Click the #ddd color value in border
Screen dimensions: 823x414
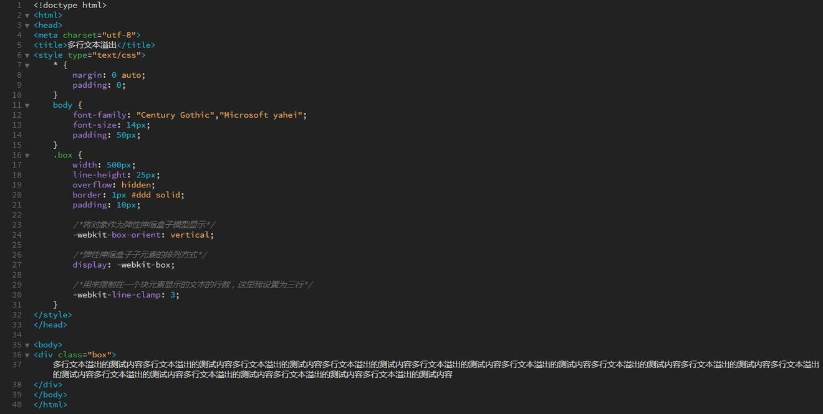[x=141, y=195]
